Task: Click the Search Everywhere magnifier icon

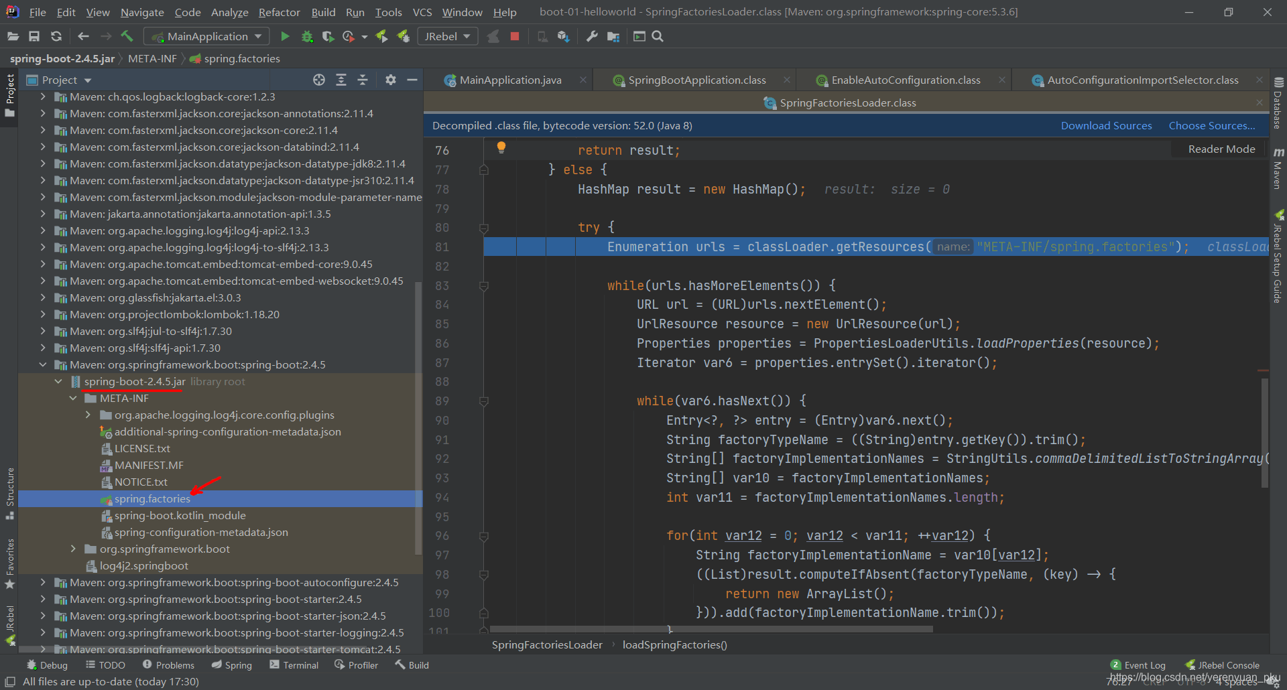Action: 658,36
